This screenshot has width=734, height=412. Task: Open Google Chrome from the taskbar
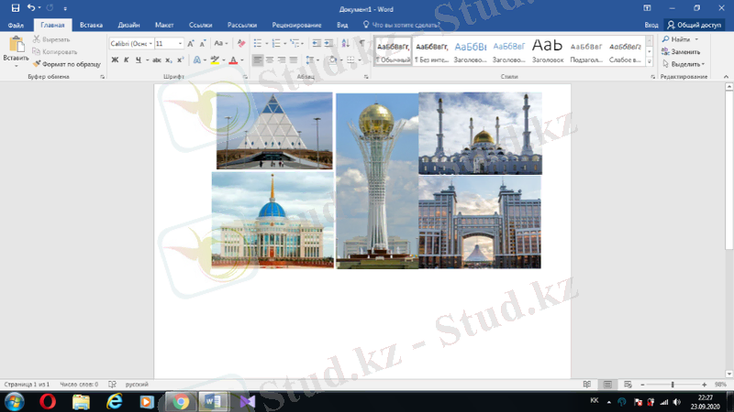(x=181, y=401)
